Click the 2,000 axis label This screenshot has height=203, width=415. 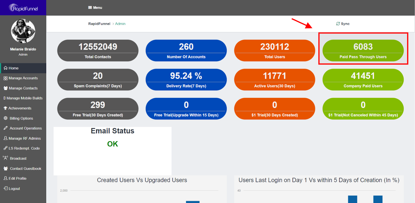pos(64,191)
